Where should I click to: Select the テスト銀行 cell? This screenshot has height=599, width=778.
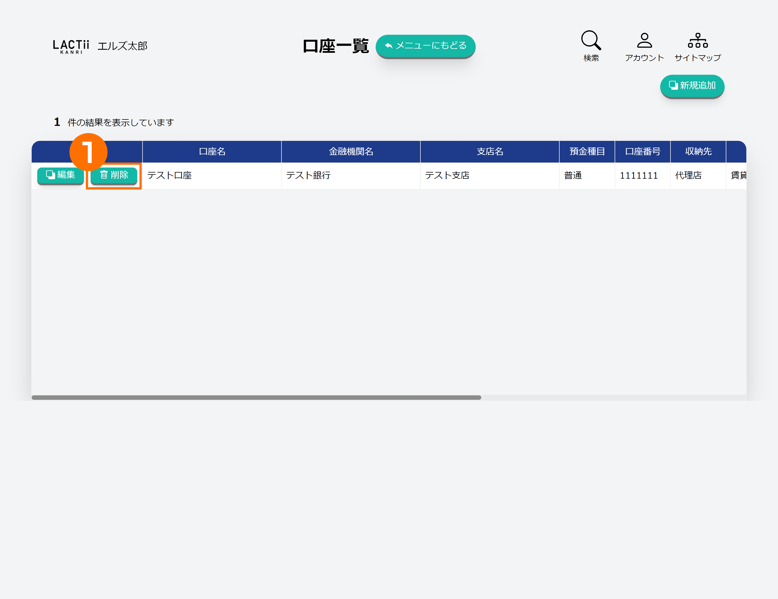coord(308,176)
